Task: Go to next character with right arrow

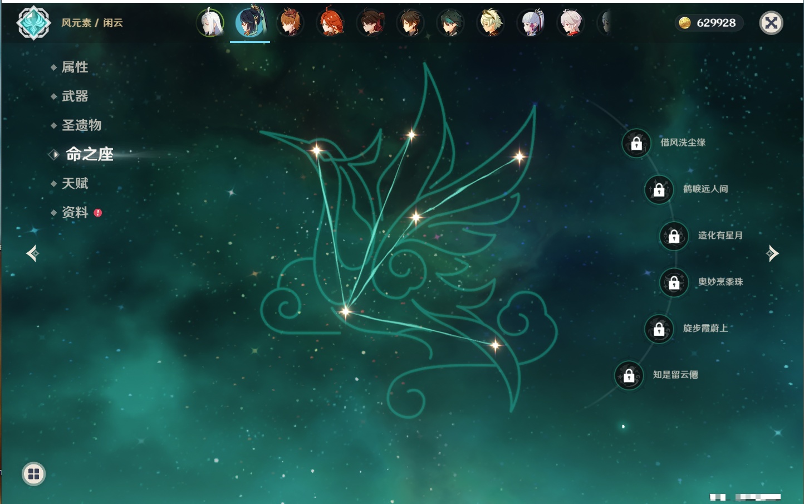Action: pyautogui.click(x=772, y=253)
